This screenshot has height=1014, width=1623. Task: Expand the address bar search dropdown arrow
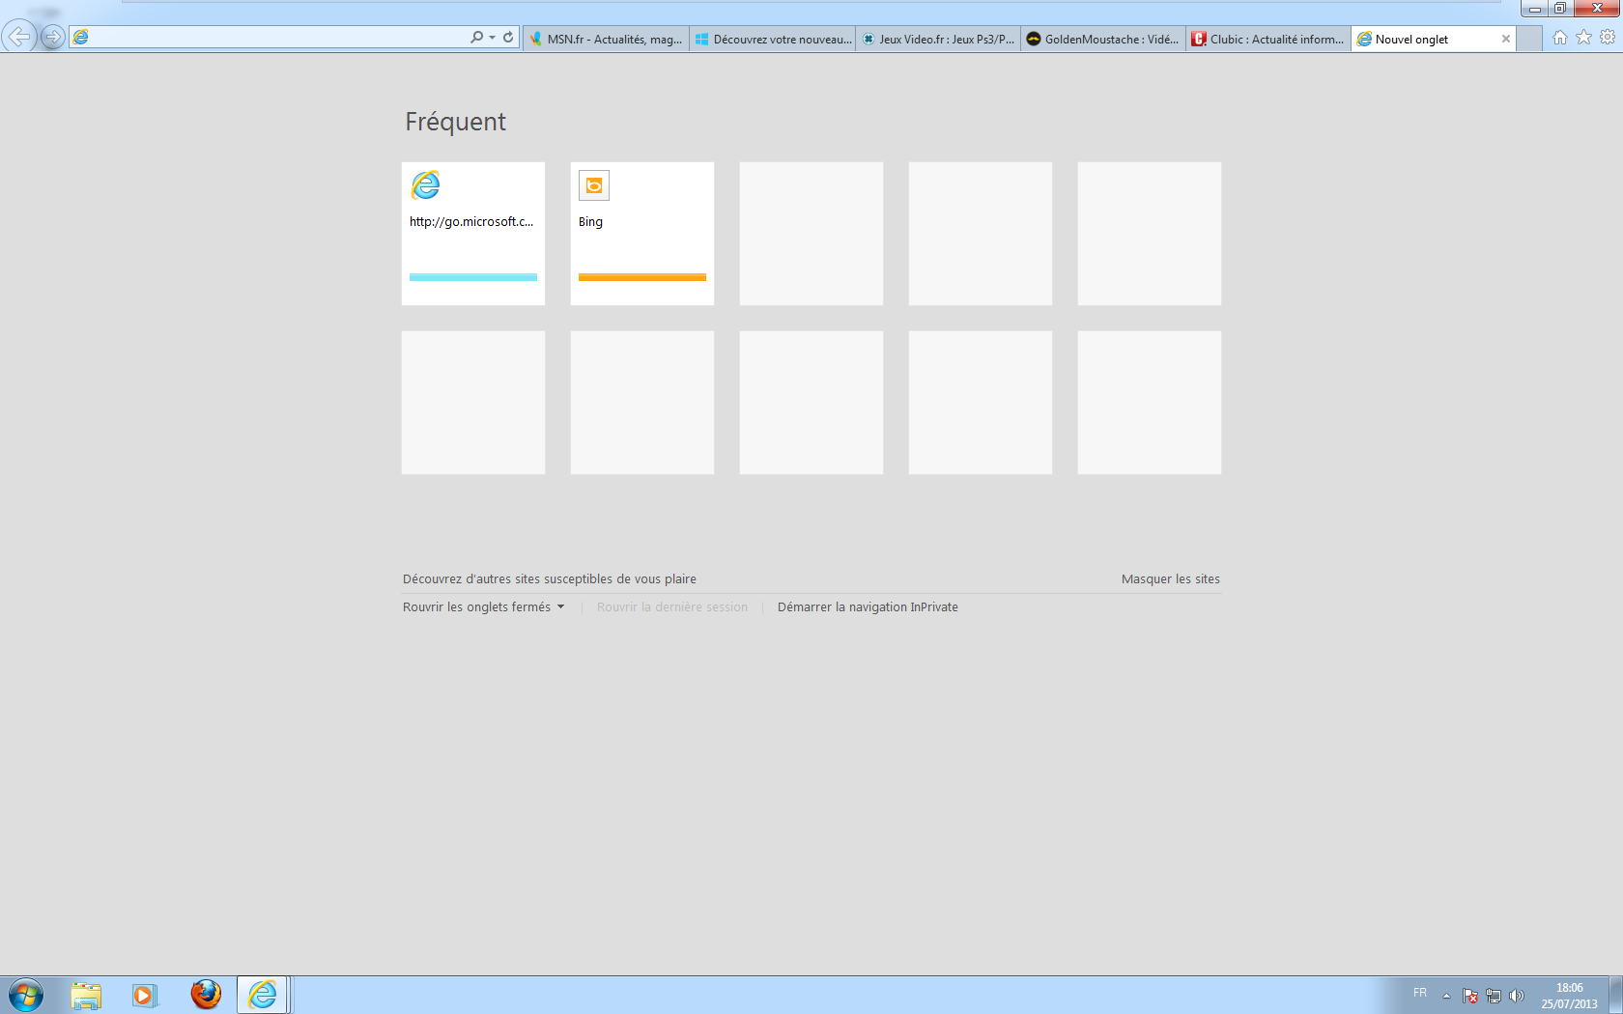(493, 38)
